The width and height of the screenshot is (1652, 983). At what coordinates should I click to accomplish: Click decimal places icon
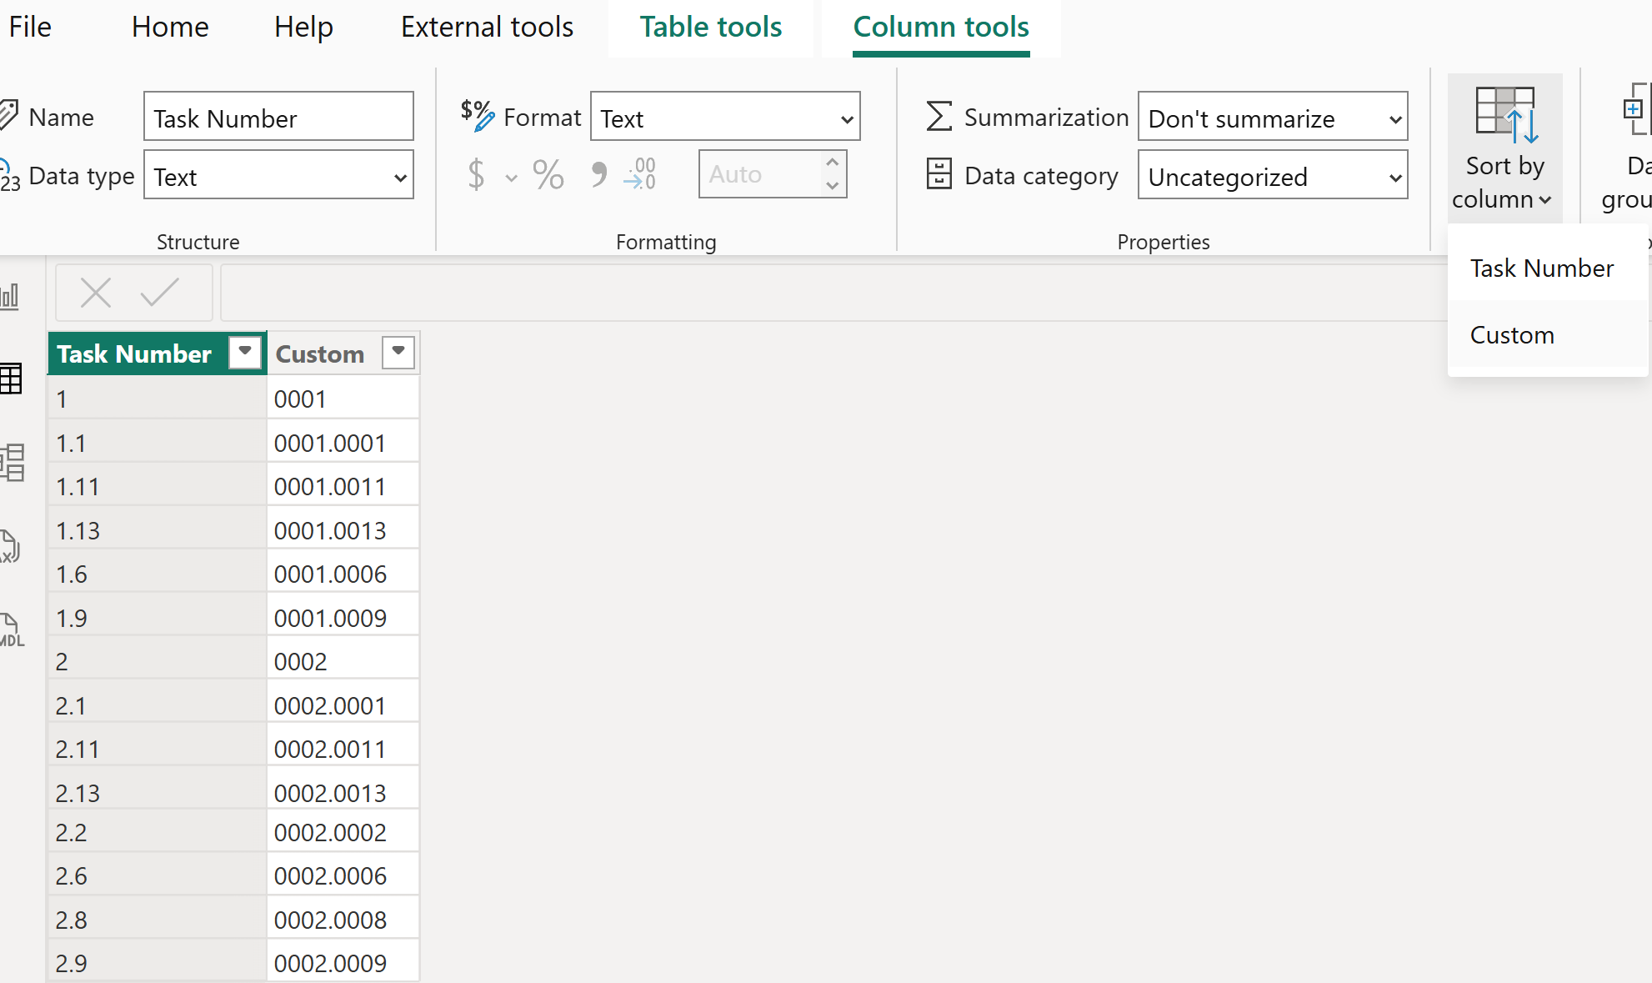point(640,174)
